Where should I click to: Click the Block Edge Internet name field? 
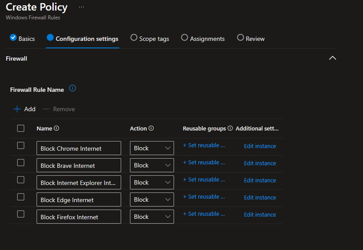(x=78, y=200)
